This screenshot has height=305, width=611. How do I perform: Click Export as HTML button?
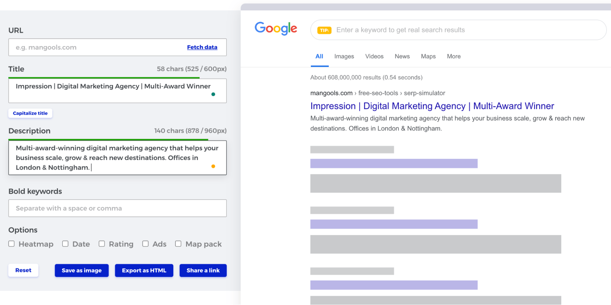point(144,271)
